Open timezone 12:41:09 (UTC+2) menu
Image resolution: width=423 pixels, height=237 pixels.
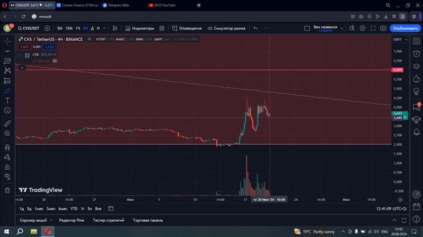click(391, 209)
